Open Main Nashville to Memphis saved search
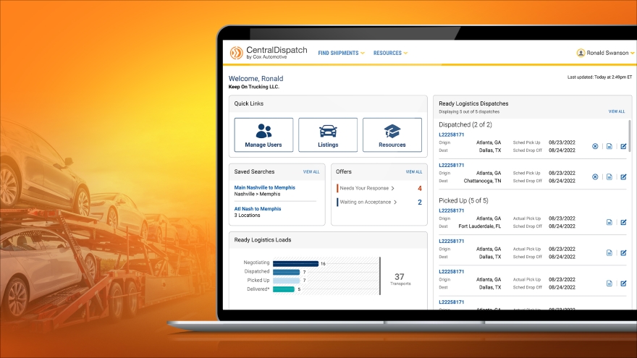This screenshot has width=637, height=358. pos(264,187)
